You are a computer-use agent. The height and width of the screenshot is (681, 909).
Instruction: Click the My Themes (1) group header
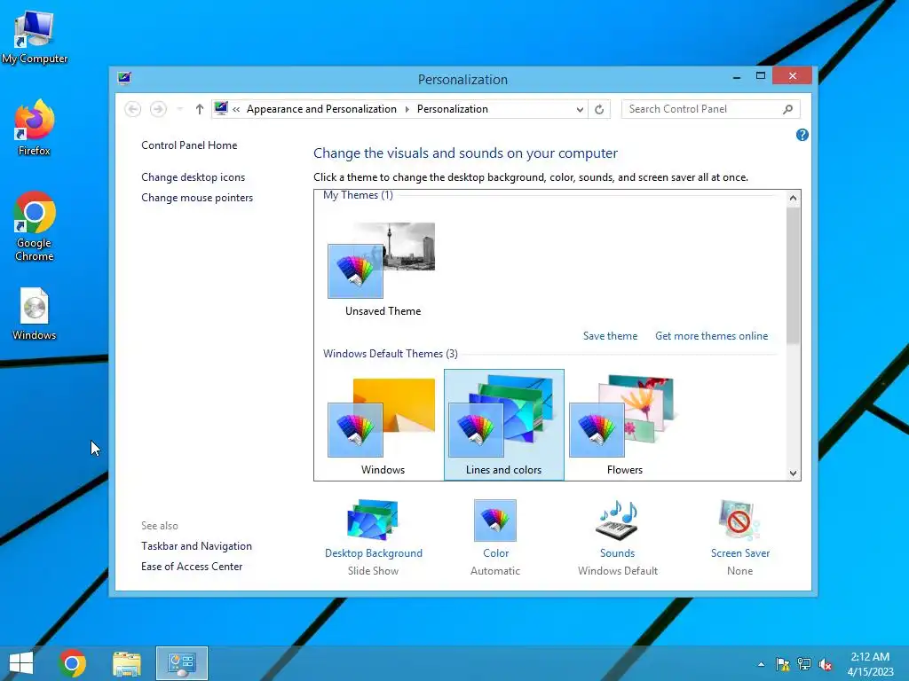click(358, 195)
